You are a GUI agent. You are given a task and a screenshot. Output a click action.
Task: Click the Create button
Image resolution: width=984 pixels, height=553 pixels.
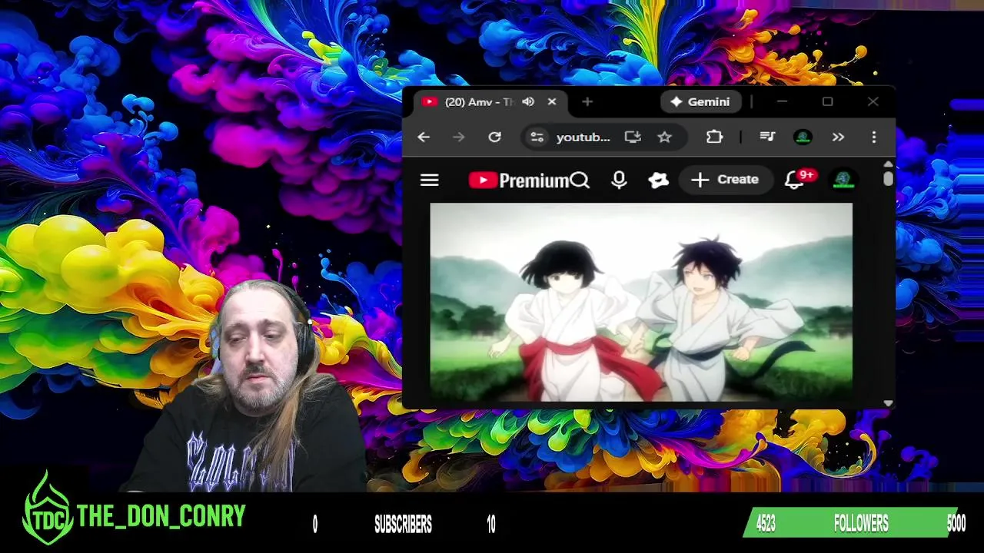coord(725,180)
